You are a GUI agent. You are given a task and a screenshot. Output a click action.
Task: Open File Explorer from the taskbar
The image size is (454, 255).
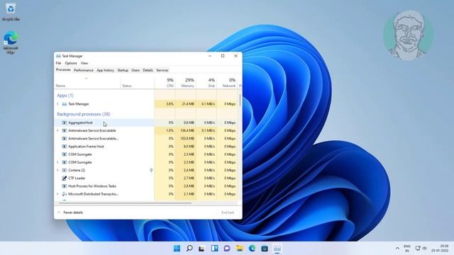coord(240,249)
